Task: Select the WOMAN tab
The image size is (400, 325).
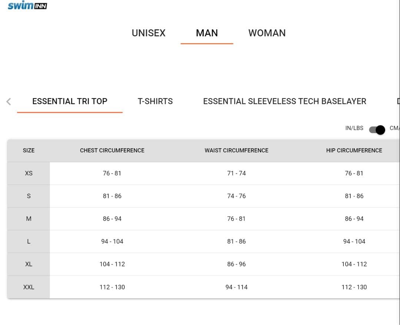Action: tap(267, 33)
